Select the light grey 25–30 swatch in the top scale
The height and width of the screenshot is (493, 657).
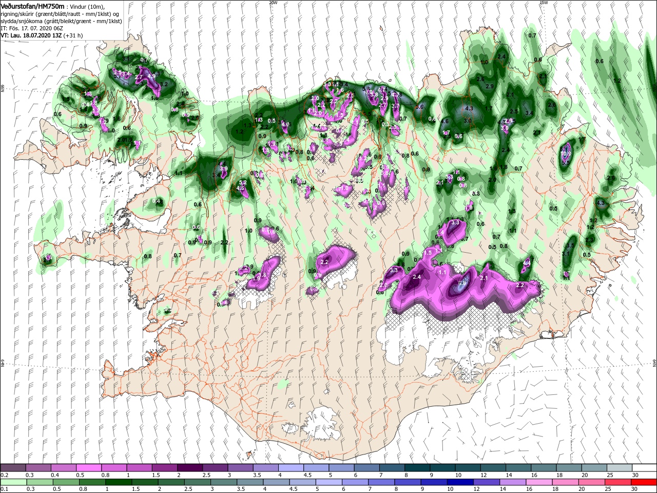[x=619, y=468]
